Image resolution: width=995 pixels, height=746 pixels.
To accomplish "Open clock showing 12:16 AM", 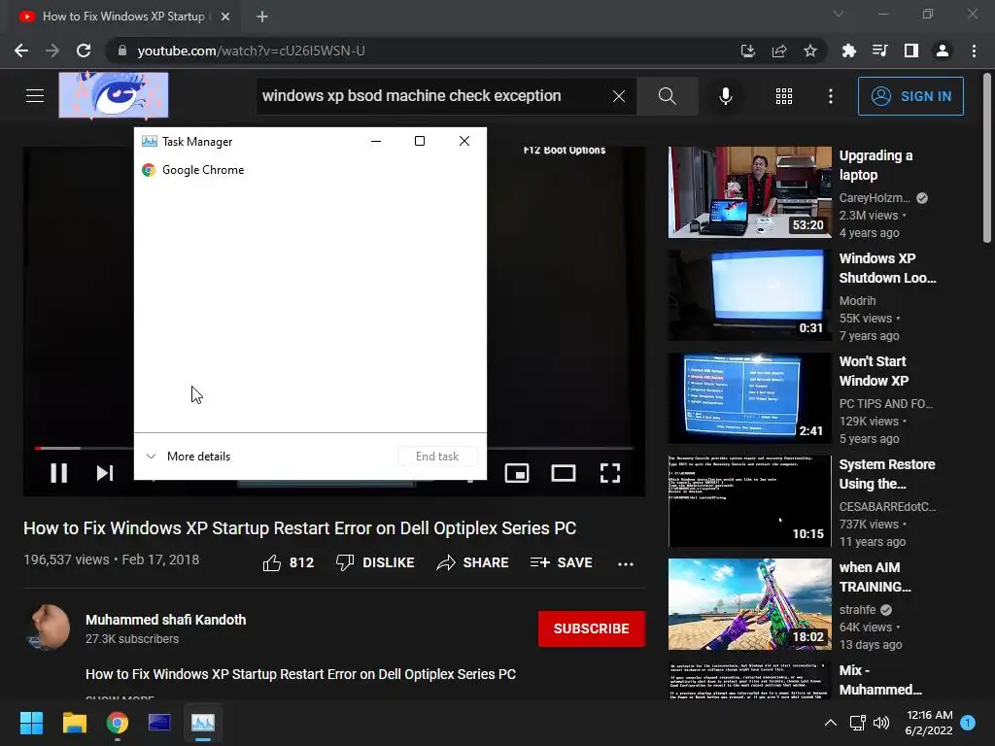I will [929, 723].
